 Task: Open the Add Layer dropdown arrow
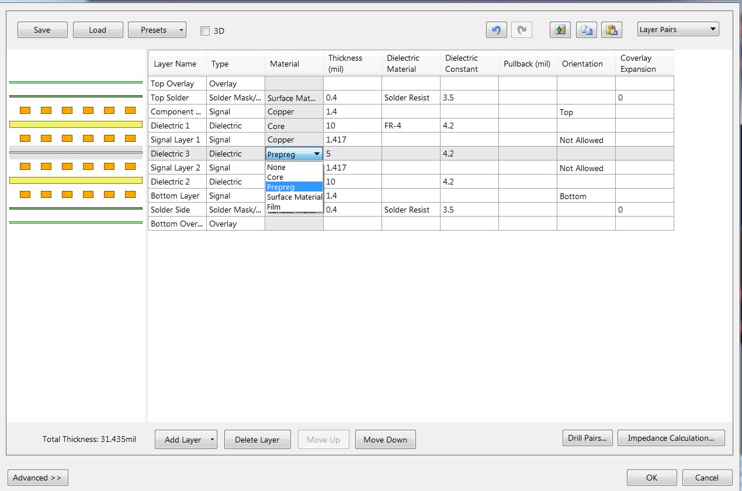[x=211, y=440]
